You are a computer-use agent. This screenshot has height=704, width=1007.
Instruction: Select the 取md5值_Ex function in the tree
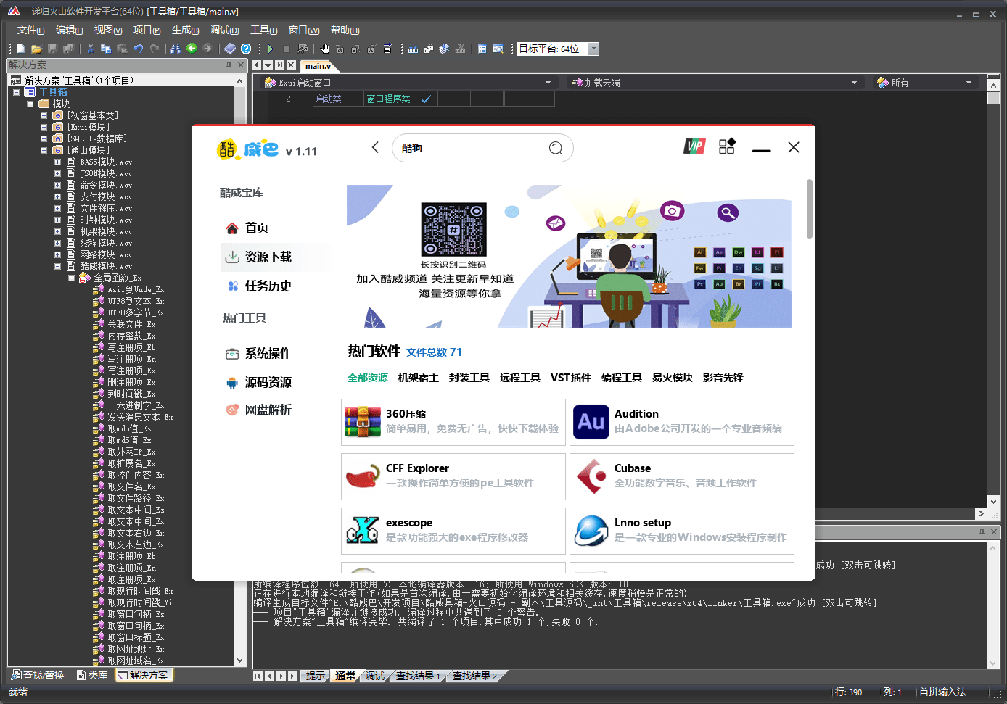point(129,440)
